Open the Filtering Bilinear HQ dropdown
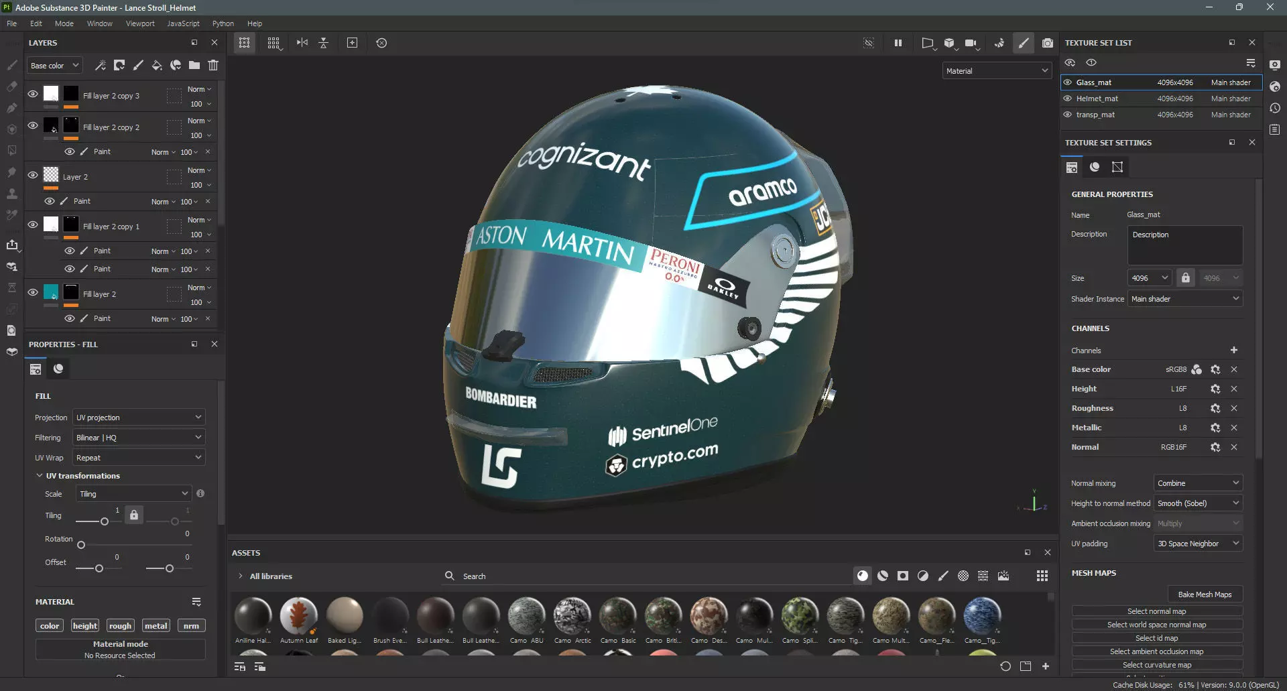 click(139, 437)
